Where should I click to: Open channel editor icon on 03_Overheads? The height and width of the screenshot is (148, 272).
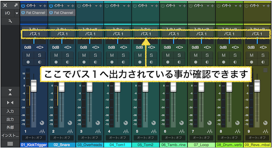tap(98, 131)
